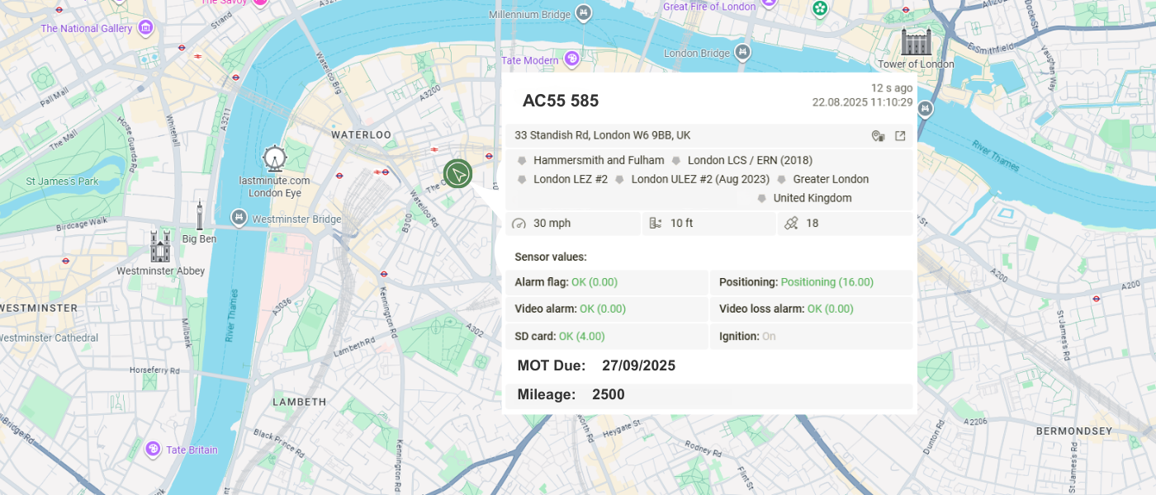Click the green vehicle direction marker on map

[457, 173]
